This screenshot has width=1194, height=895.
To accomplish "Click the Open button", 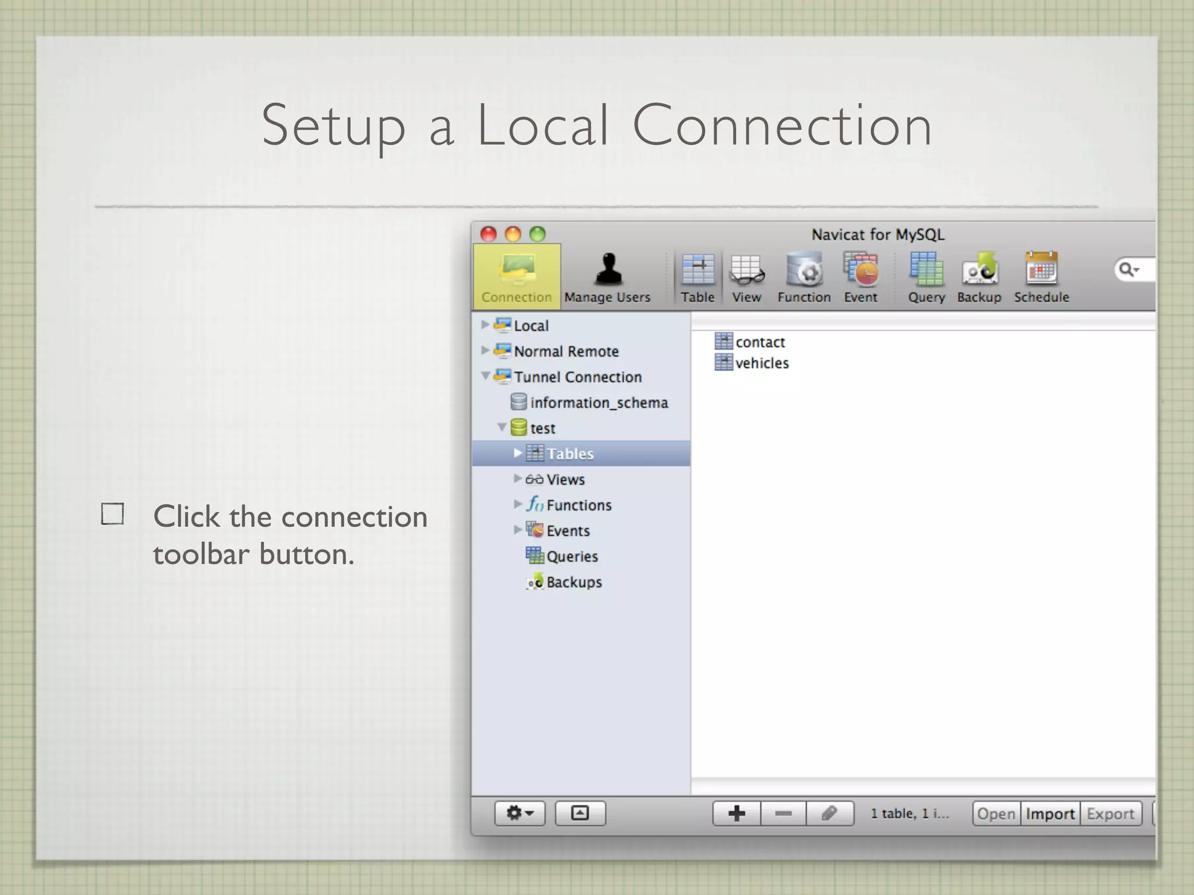I will coord(996,813).
